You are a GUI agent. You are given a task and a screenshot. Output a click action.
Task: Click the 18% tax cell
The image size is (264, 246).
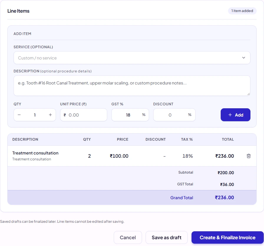pyautogui.click(x=188, y=156)
